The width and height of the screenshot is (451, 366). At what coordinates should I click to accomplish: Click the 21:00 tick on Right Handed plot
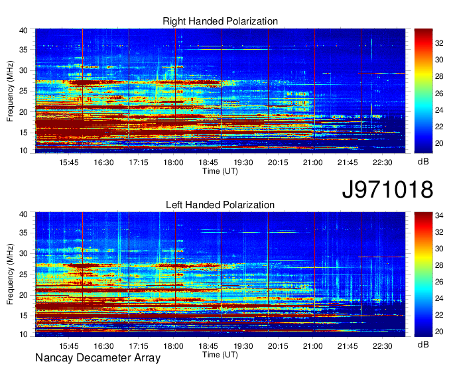(x=312, y=162)
